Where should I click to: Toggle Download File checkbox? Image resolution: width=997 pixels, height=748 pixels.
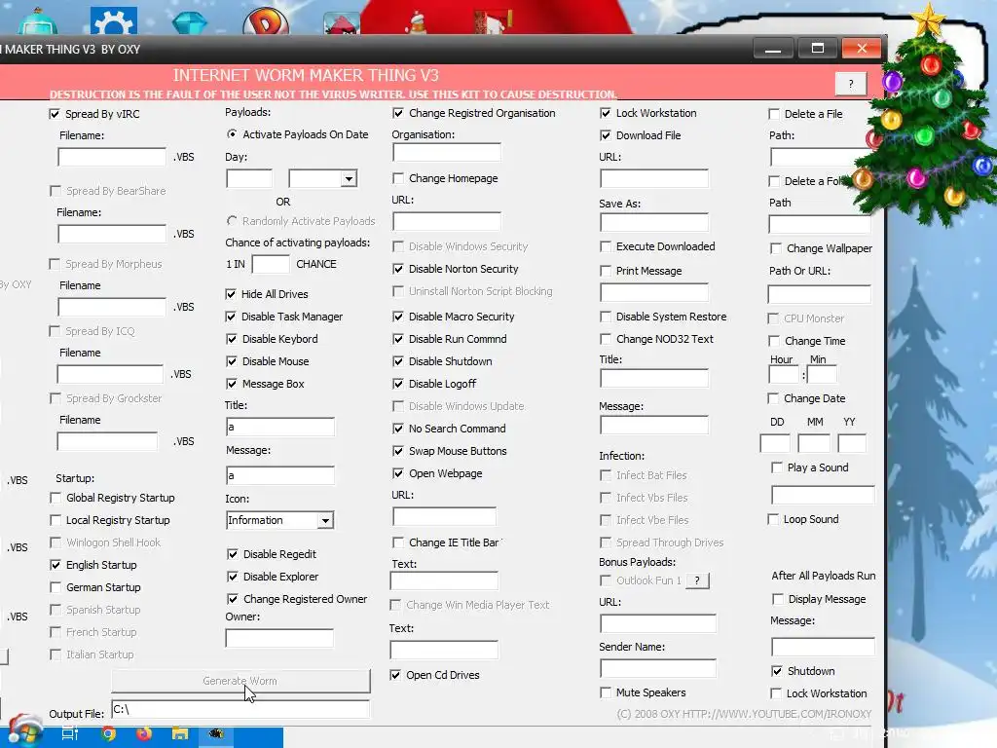click(x=606, y=135)
